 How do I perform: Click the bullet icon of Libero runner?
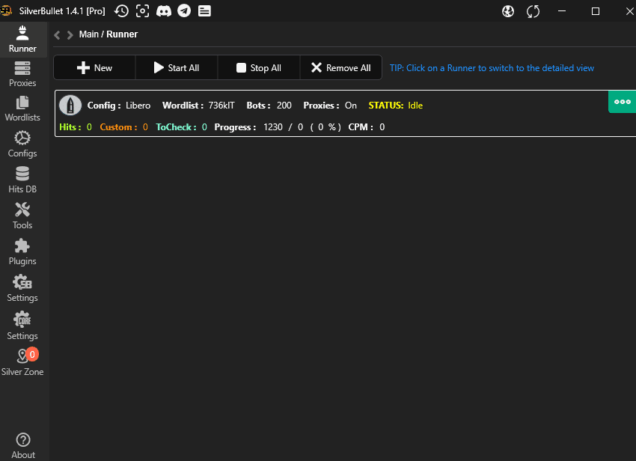click(x=70, y=105)
